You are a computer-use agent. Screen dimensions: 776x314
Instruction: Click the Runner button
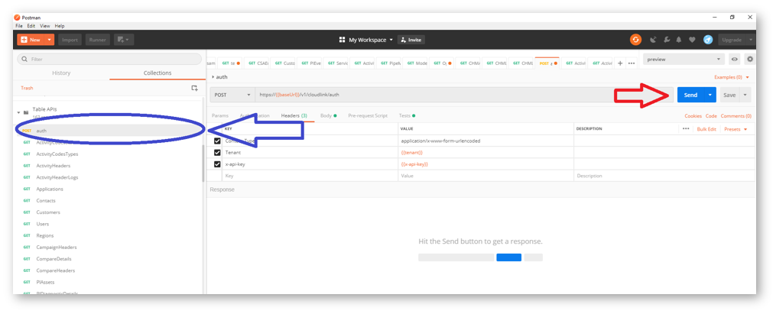coord(98,40)
